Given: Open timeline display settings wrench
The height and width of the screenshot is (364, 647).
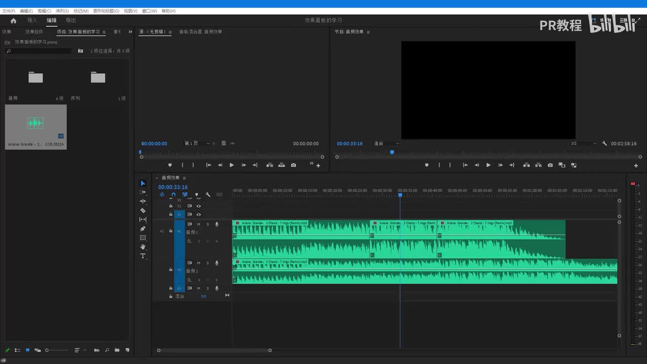Looking at the screenshot, I should (x=208, y=195).
